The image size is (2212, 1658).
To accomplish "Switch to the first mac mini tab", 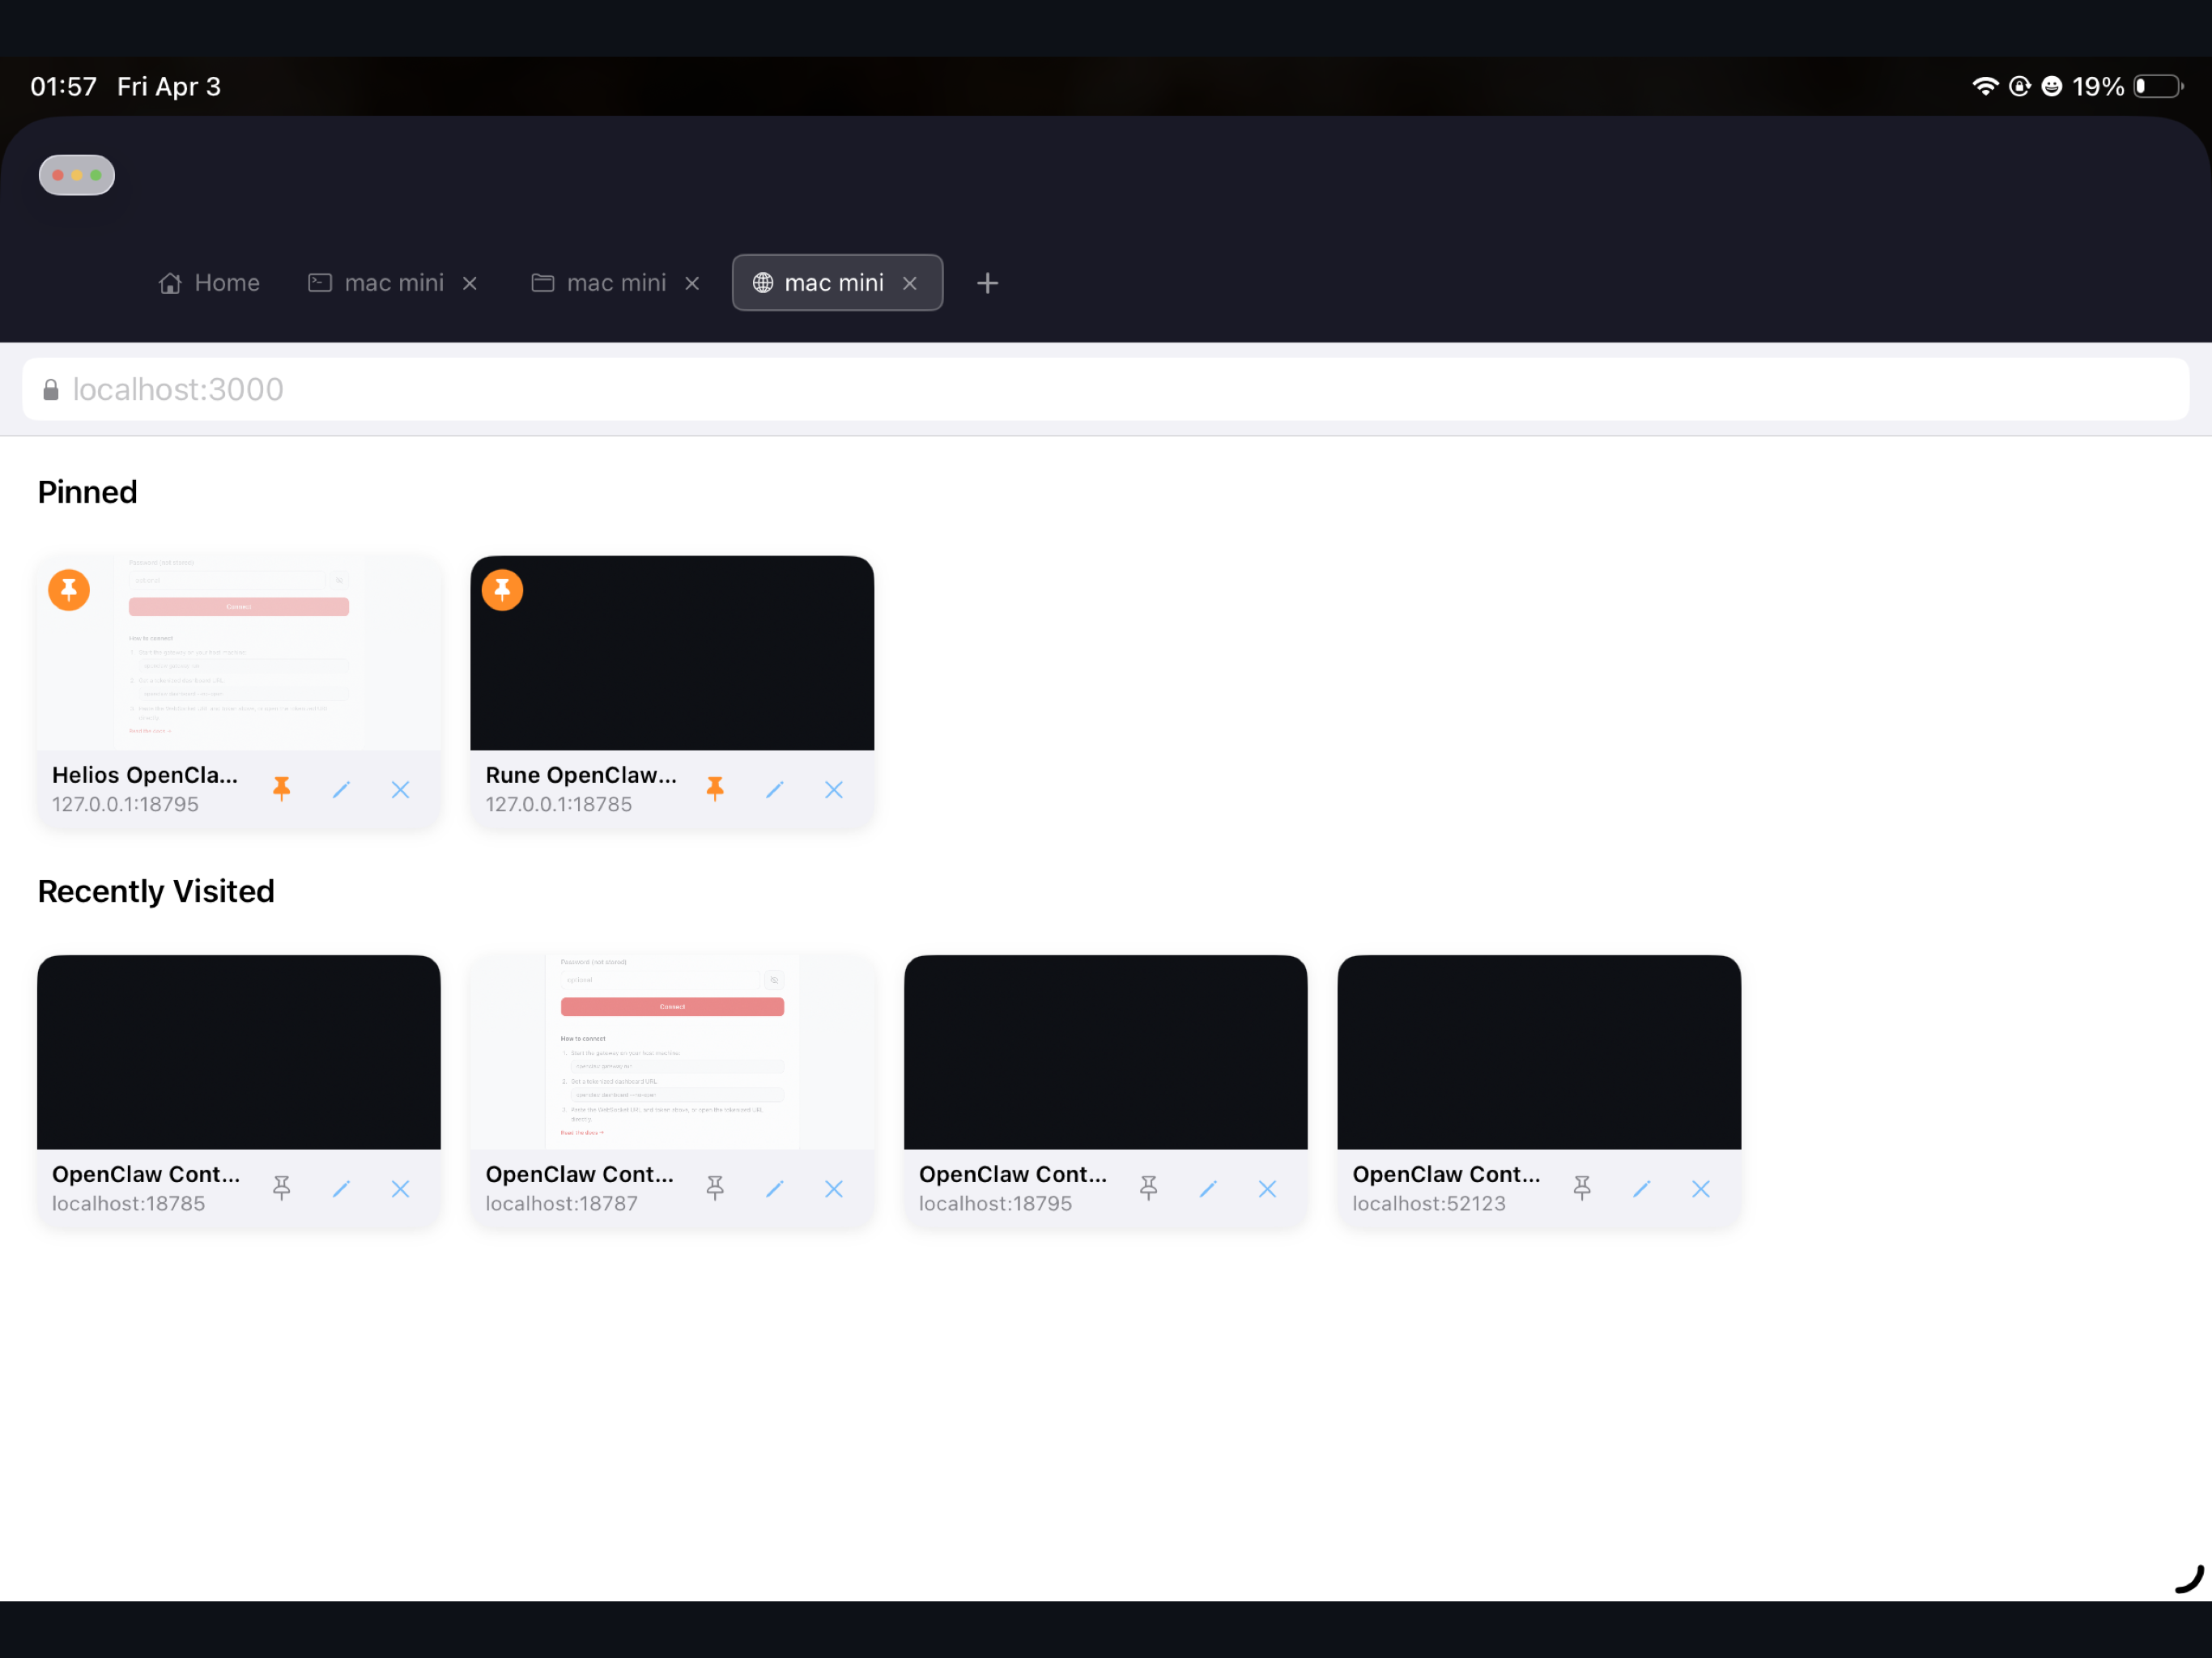I will point(393,283).
